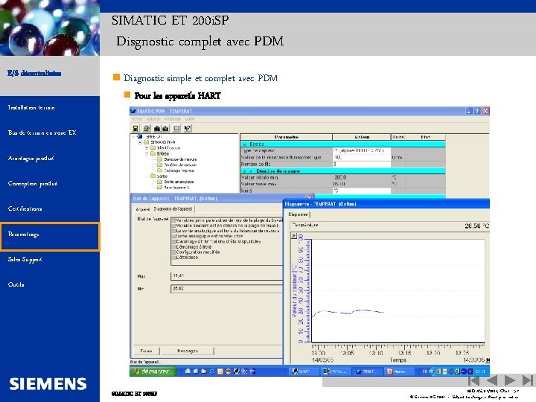Check 'Sortie analogique est à valeur fixe' checkbox
This screenshot has width=536, height=402.
pos(173,236)
